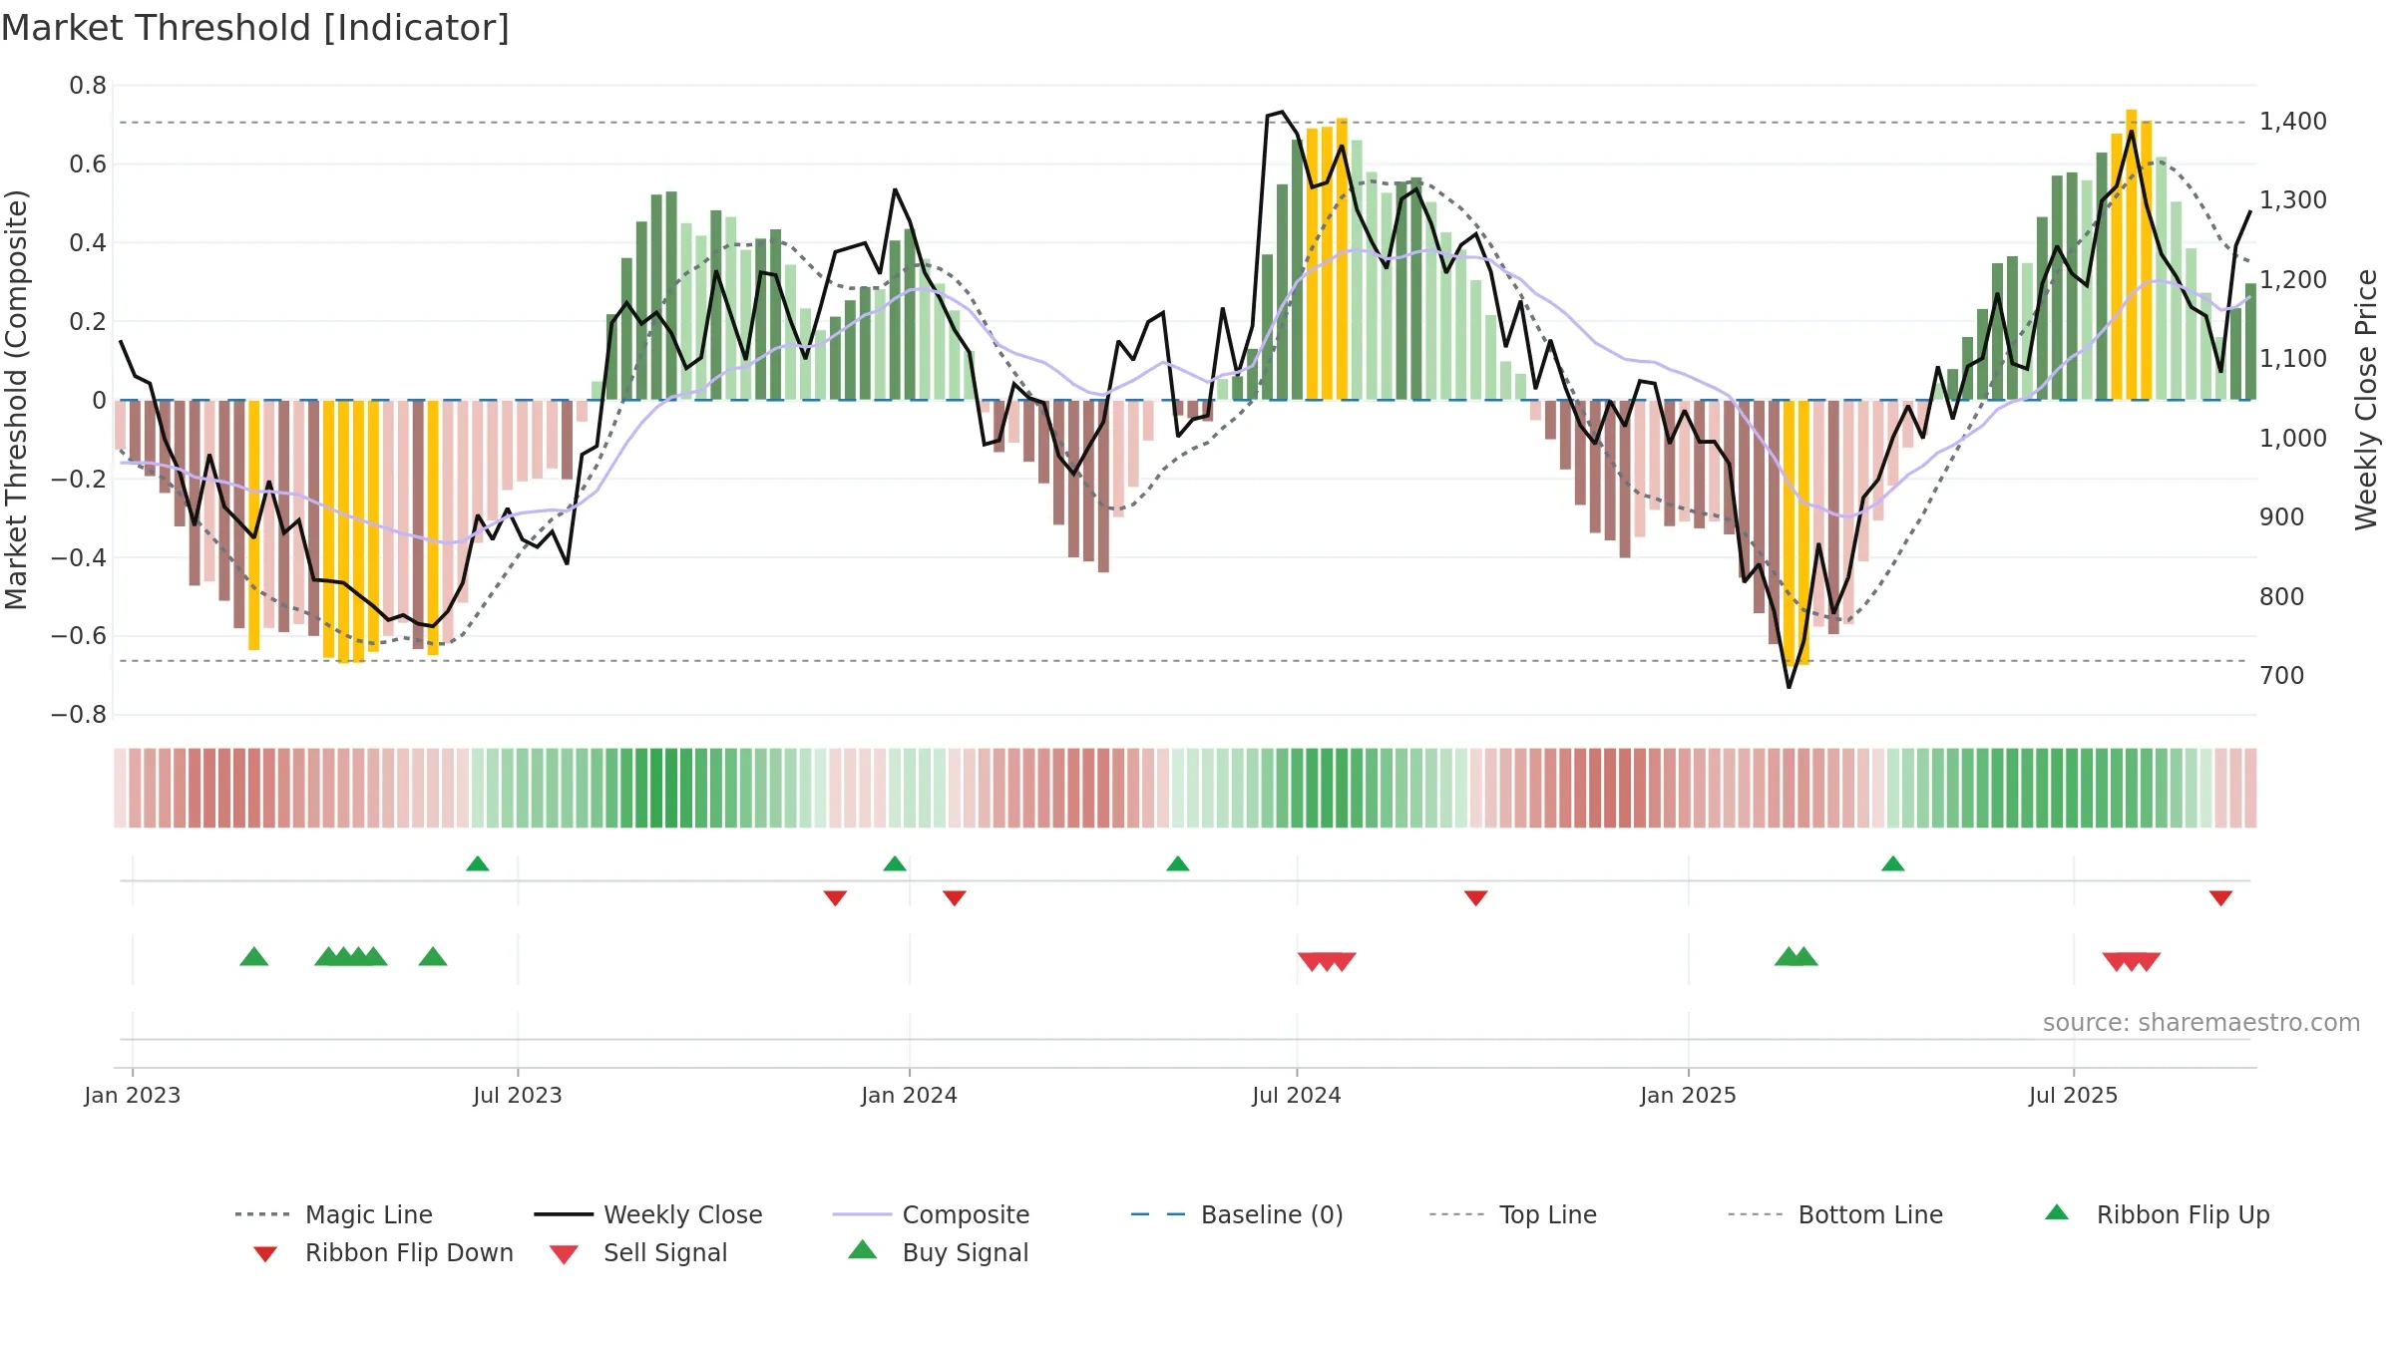Click the ribbon flip down marker just after Jan 2024
This screenshot has height=1346, width=2394.
[x=955, y=898]
